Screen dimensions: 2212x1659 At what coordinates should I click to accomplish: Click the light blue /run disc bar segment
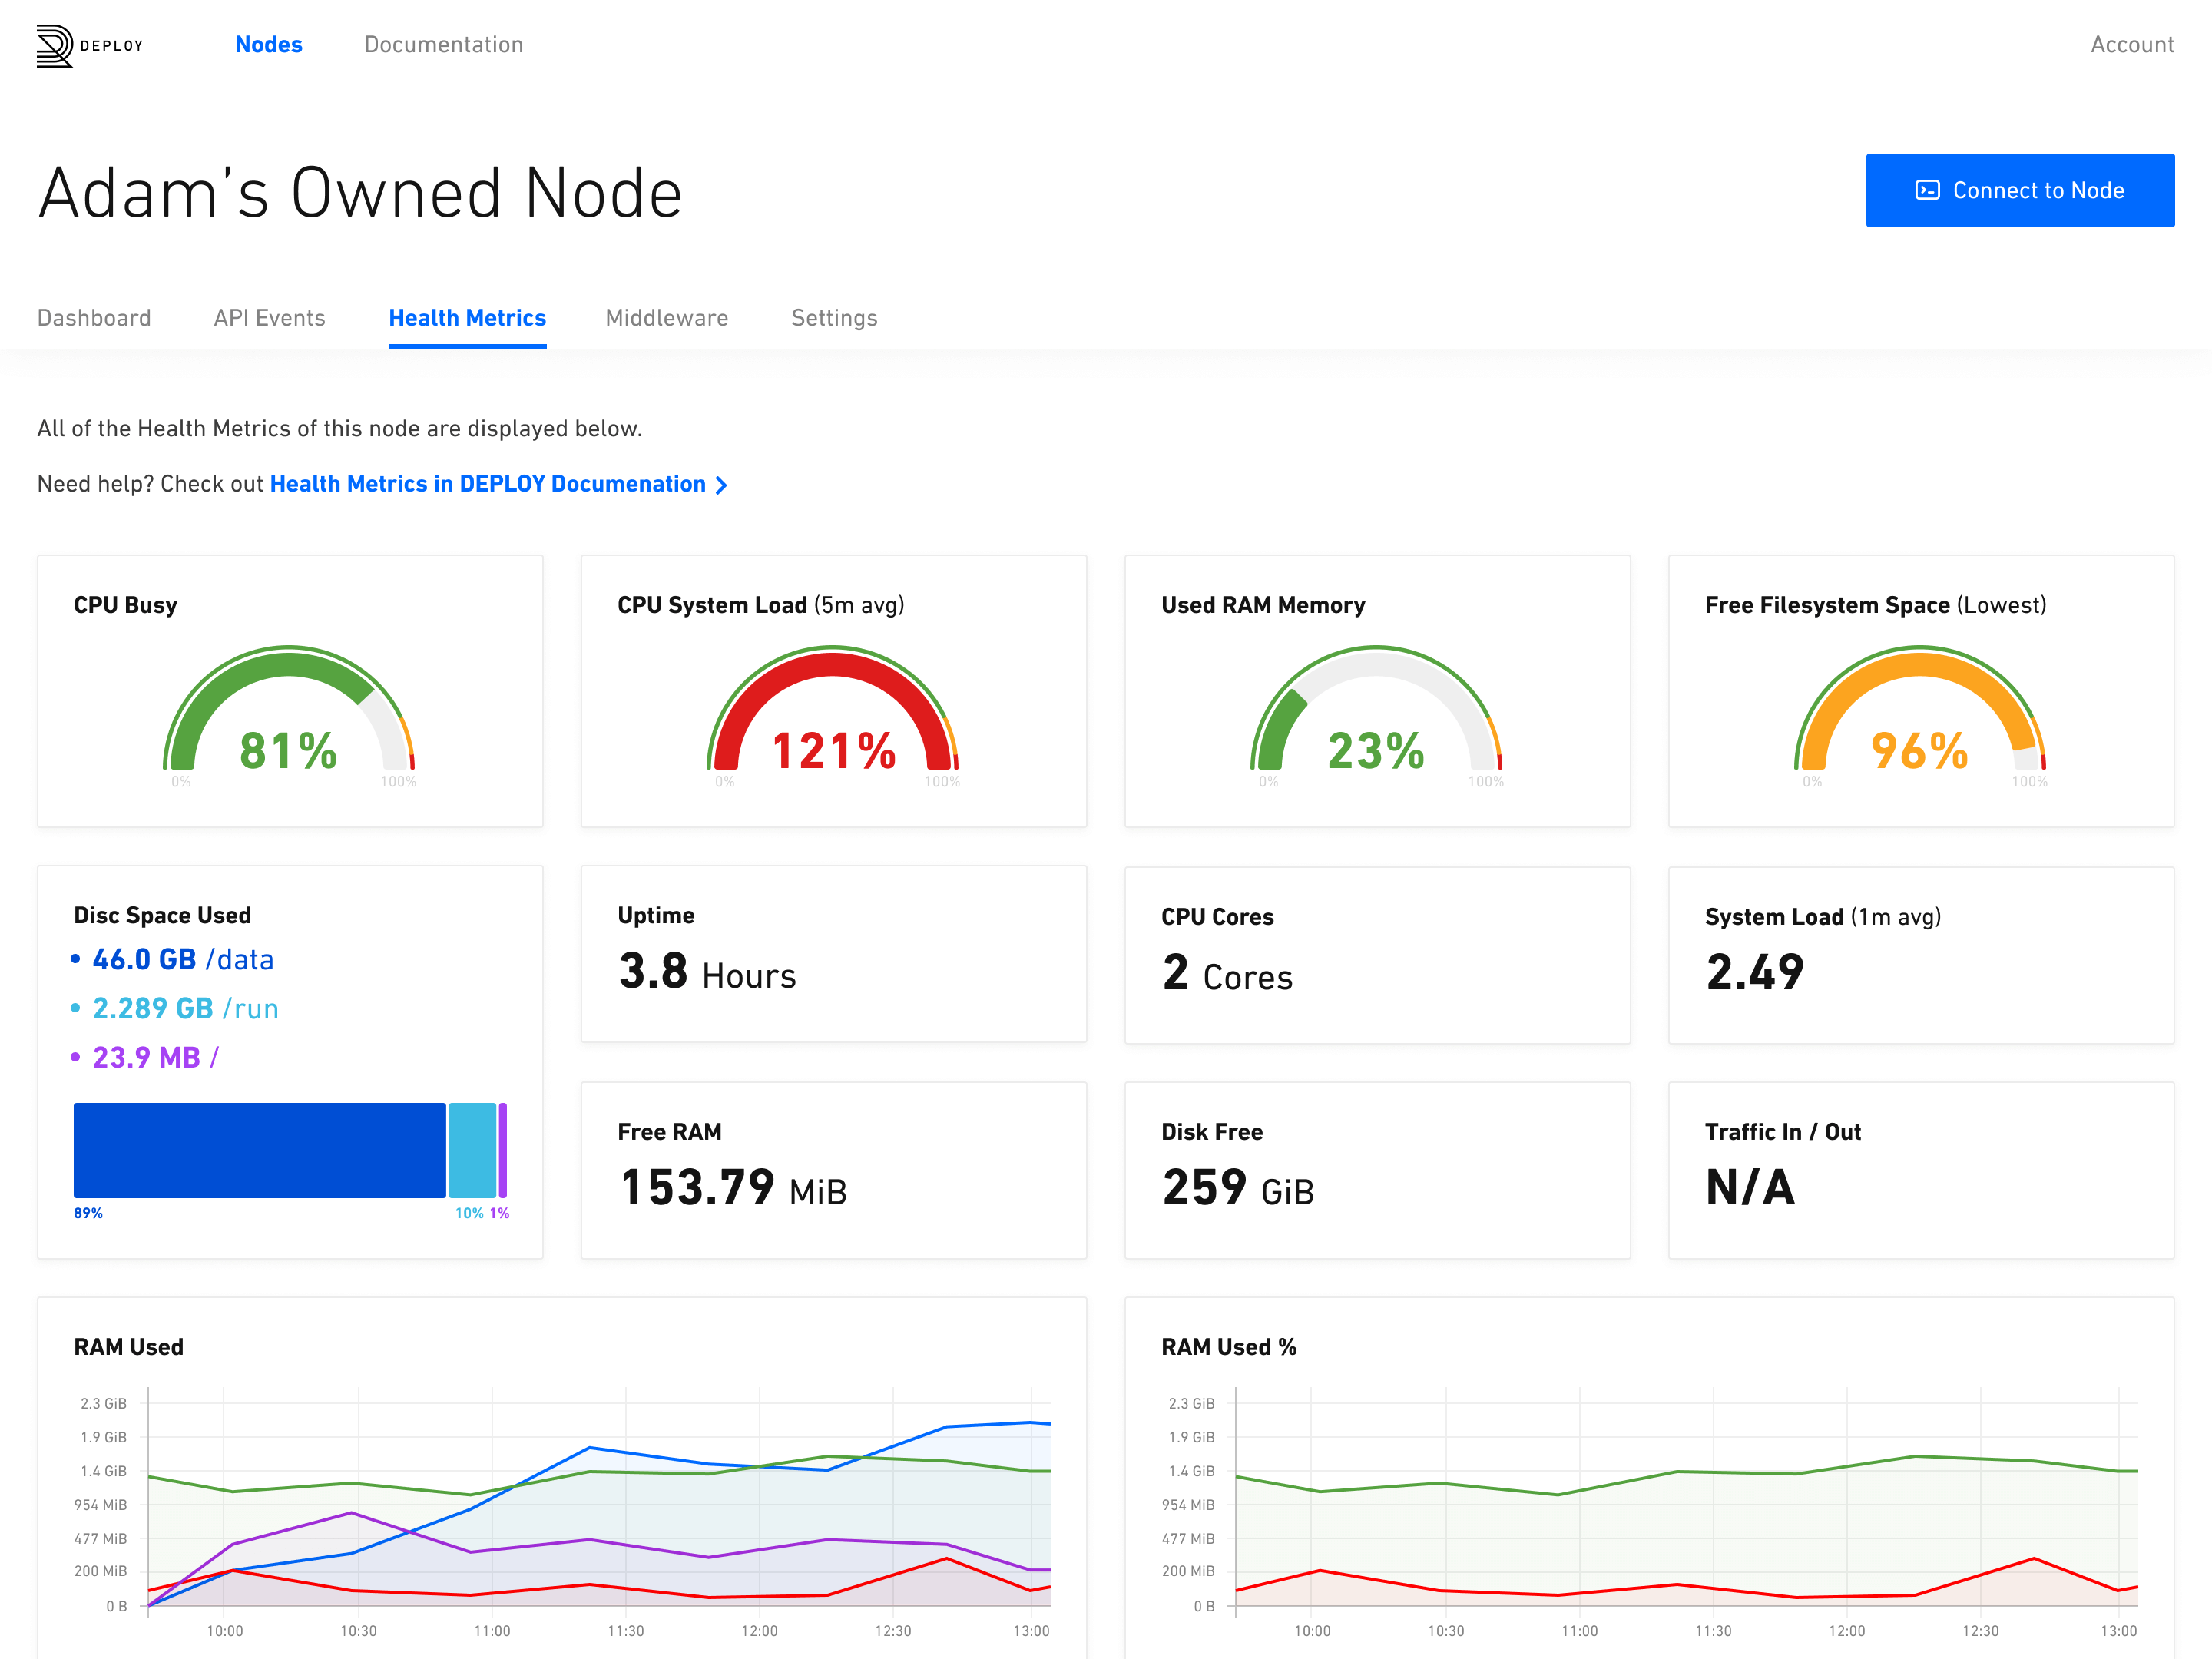coord(472,1150)
